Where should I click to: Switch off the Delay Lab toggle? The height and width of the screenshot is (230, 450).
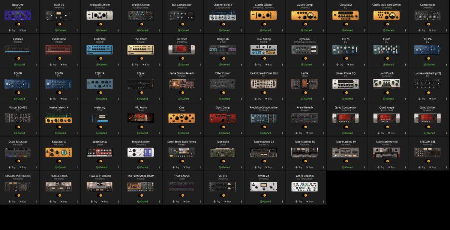tap(223, 58)
